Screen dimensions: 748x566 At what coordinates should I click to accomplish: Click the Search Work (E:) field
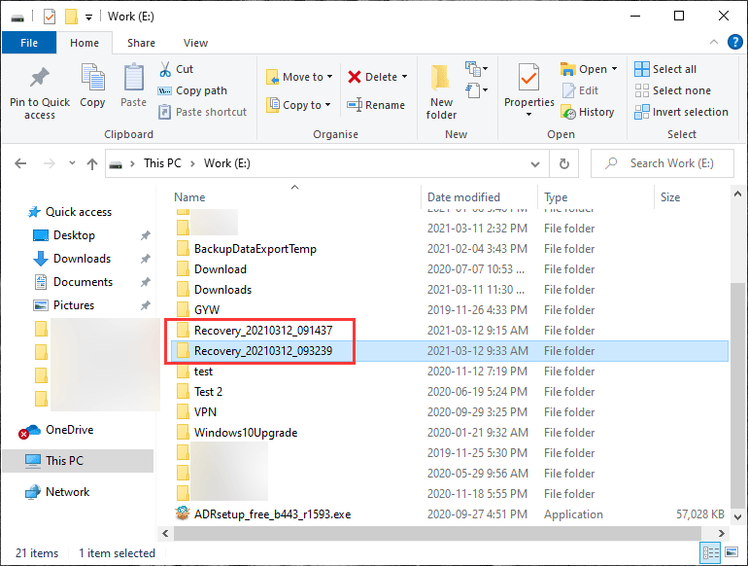(x=663, y=163)
